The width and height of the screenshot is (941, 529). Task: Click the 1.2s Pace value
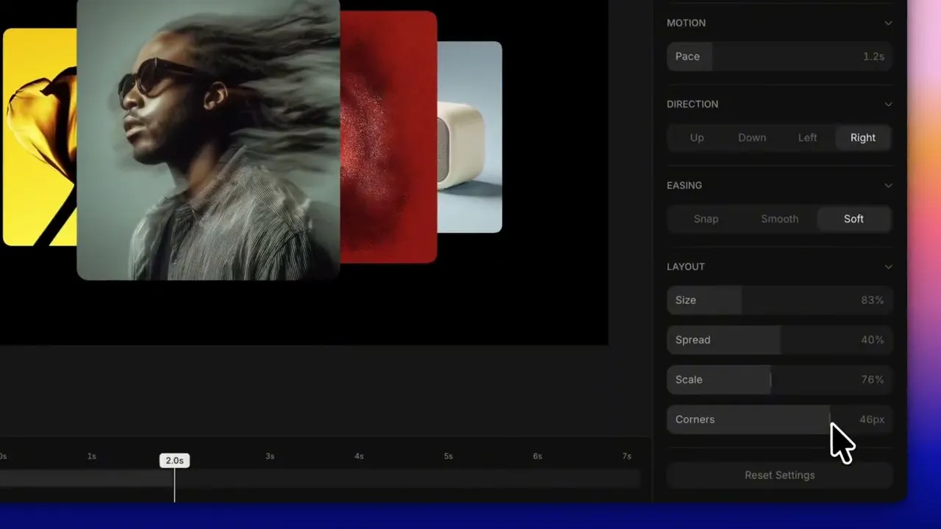873,57
